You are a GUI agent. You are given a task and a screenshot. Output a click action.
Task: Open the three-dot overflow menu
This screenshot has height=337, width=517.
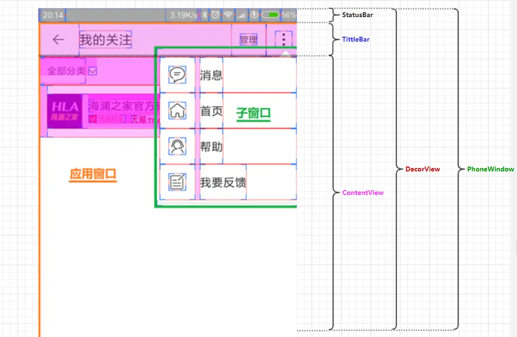[284, 40]
